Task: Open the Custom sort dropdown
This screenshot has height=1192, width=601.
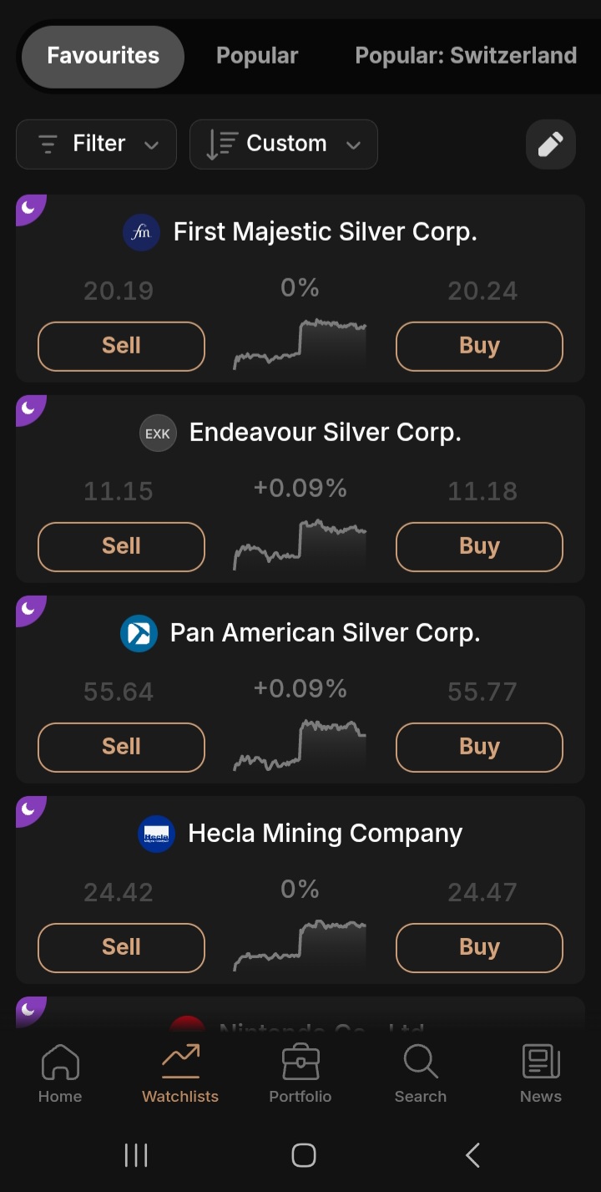Action: click(284, 145)
